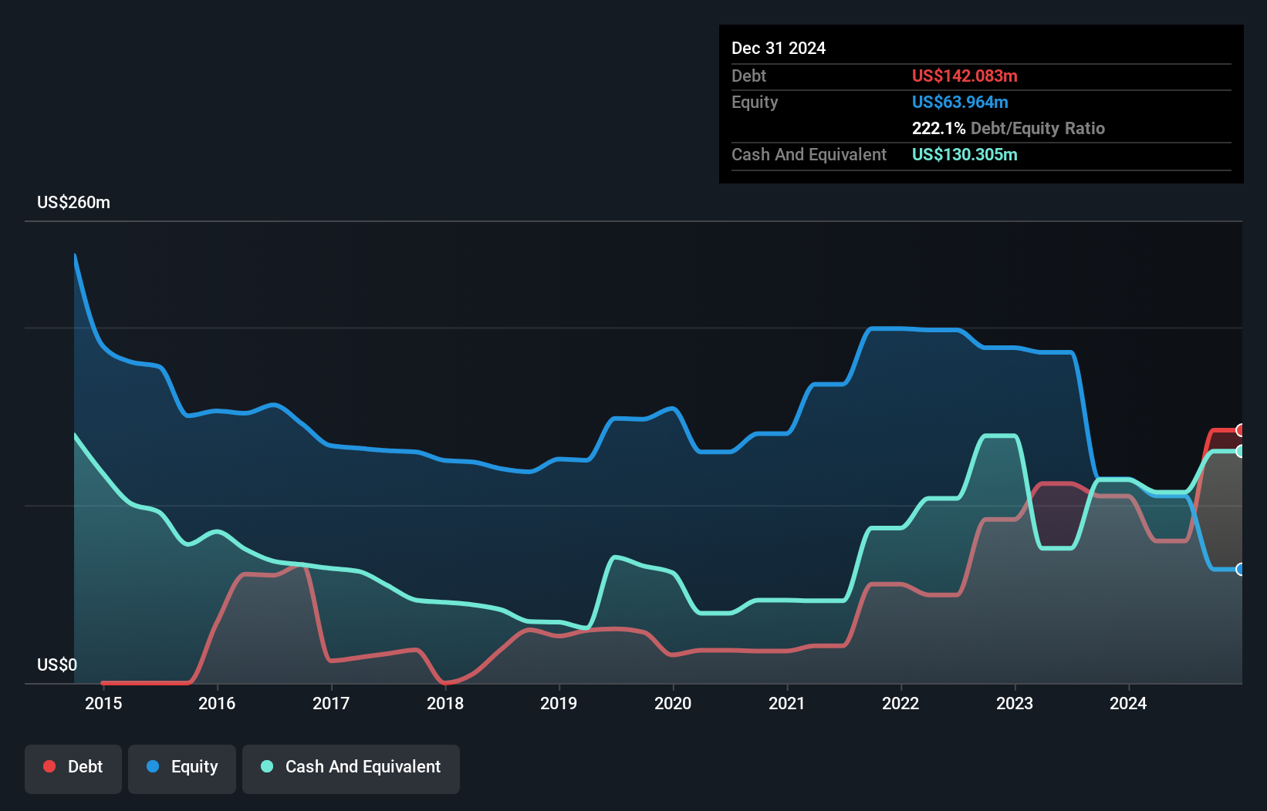1267x811 pixels.
Task: Select the 2015 x-axis label
Action: click(103, 703)
